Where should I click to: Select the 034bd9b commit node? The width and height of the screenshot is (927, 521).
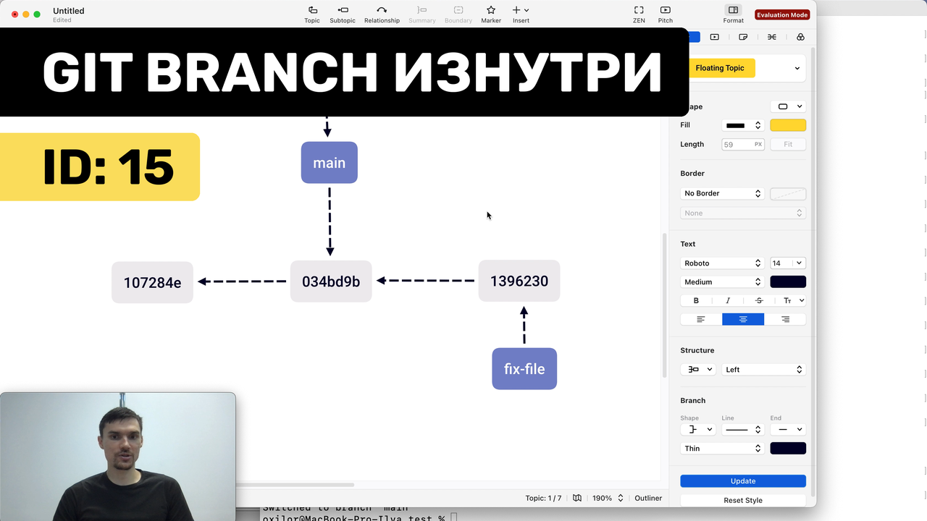[x=331, y=281]
